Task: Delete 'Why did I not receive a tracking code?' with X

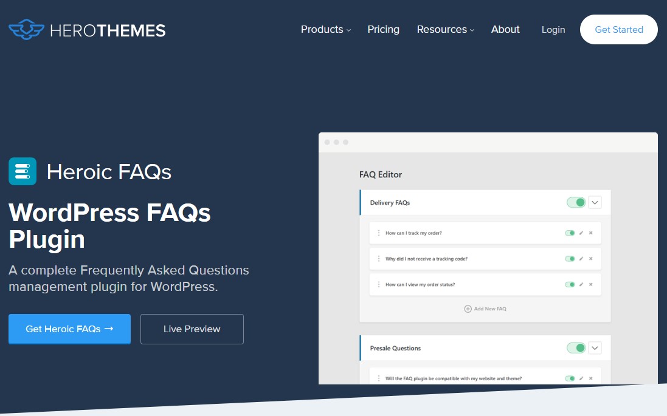Action: pyautogui.click(x=591, y=259)
